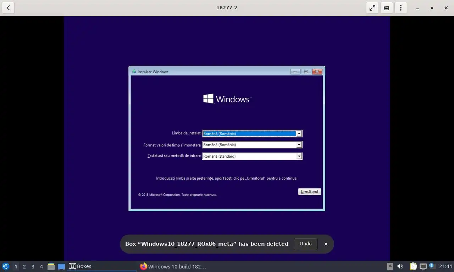Close the Instalare Windows dialog
Image resolution: width=454 pixels, height=272 pixels.
(317, 72)
